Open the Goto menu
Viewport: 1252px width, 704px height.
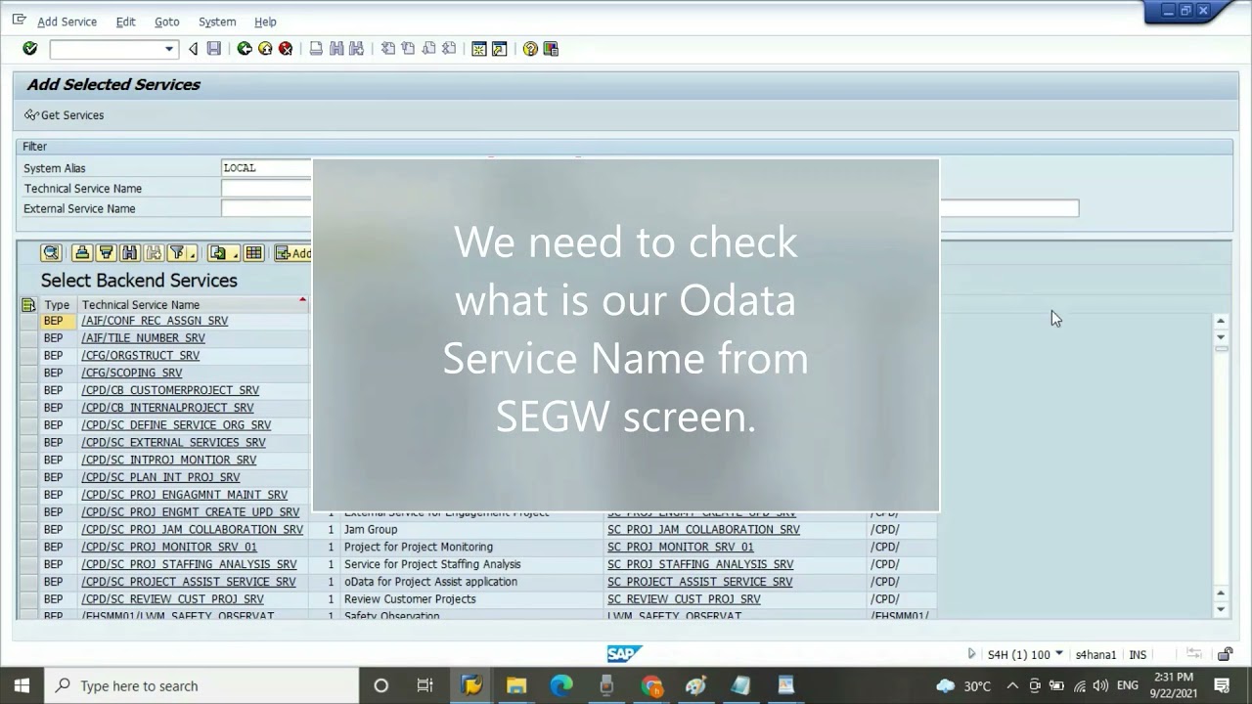click(x=166, y=22)
